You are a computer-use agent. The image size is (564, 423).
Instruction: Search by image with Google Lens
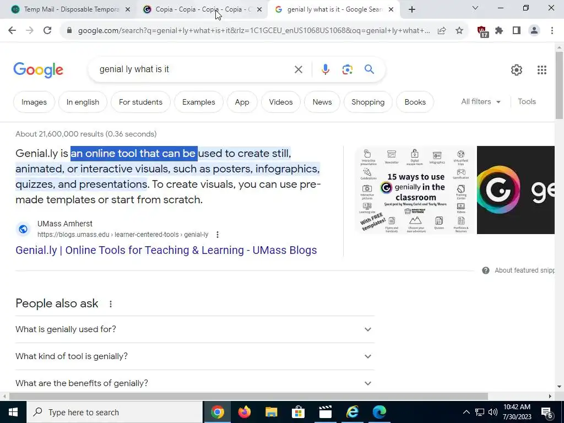pos(347,69)
